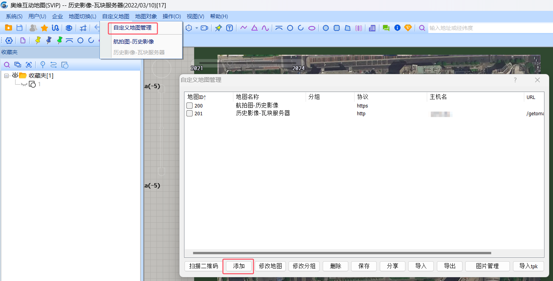Open the blue gear settings icon
Viewport: 553px width, 281px height.
click(x=9, y=40)
